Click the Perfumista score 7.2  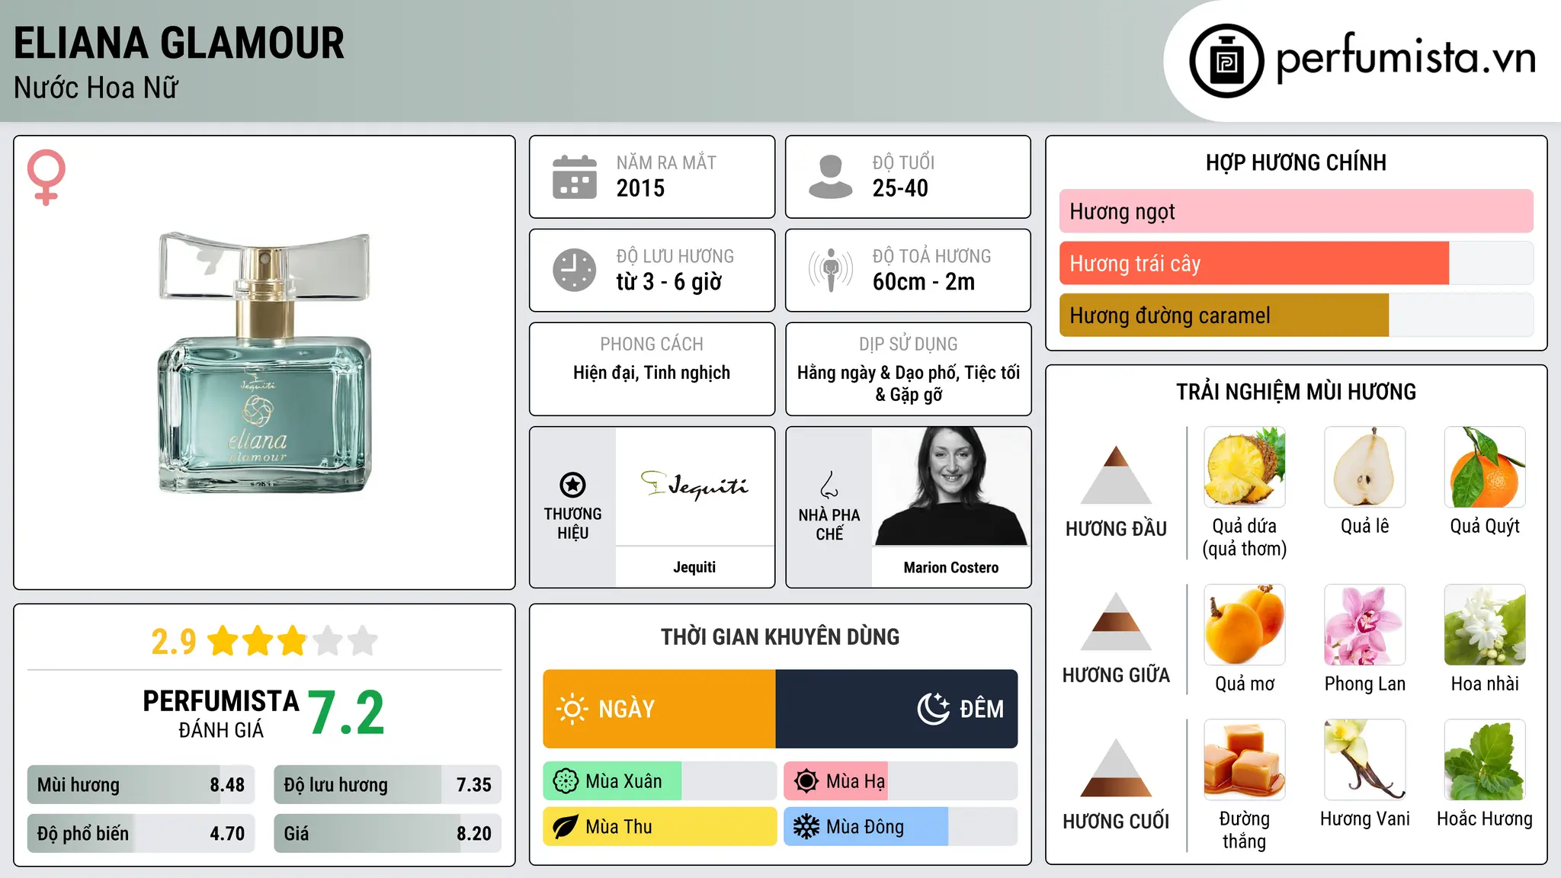(347, 713)
